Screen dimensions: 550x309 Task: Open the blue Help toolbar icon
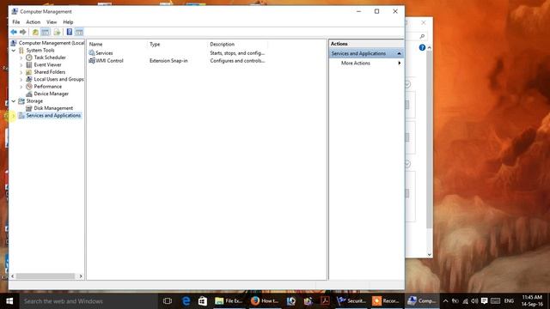[x=70, y=33]
